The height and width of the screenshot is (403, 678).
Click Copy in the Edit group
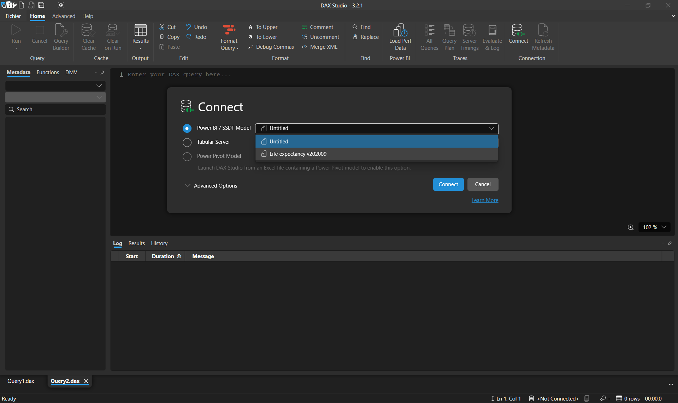(x=170, y=37)
